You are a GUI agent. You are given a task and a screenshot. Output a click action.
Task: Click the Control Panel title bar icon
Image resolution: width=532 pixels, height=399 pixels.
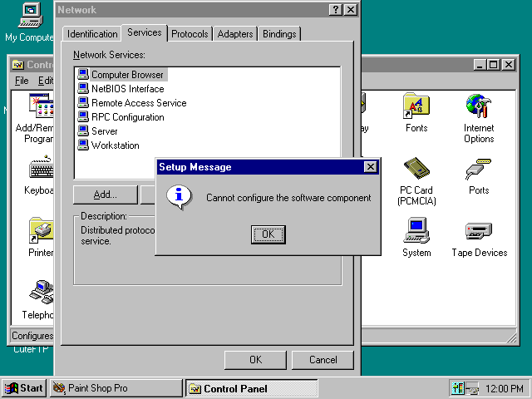(x=17, y=65)
